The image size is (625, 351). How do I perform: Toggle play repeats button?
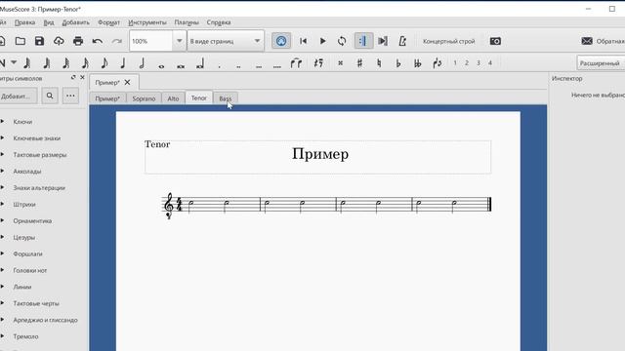point(363,41)
